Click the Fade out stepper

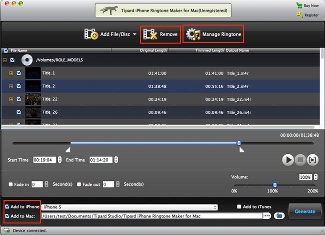tap(117, 184)
